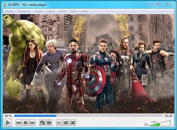Open the Audio menu
This screenshot has width=177, height=130.
[39, 11]
